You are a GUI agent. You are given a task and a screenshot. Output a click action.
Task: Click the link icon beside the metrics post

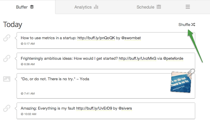pyautogui.click(x=6, y=38)
